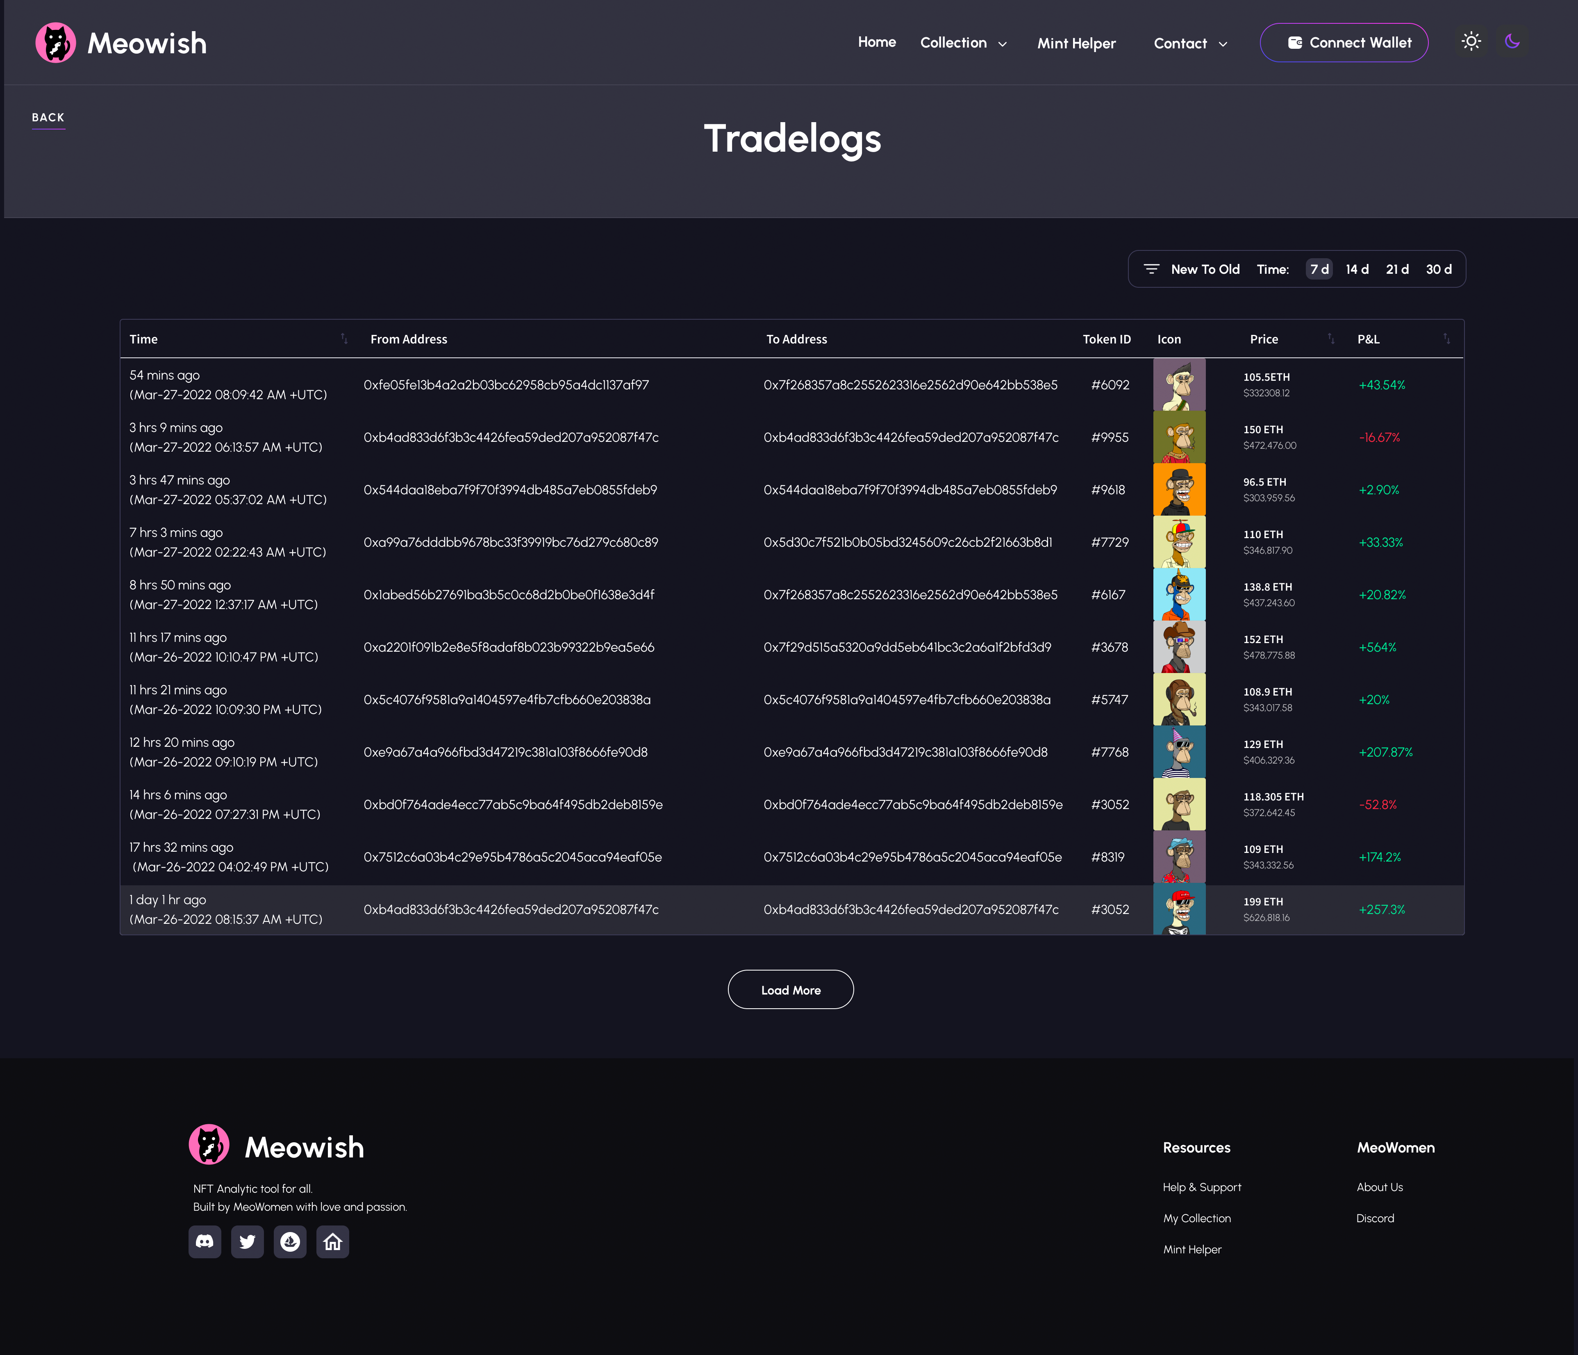The image size is (1578, 1355).
Task: Click To Address 0x5d30c7f521b0b05bd3245609c26cb2f21663b8d1
Action: (908, 542)
